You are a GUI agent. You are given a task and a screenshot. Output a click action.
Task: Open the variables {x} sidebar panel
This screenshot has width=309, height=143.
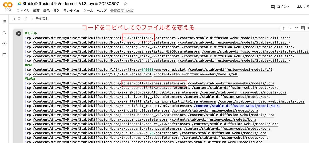[x=4, y=43]
